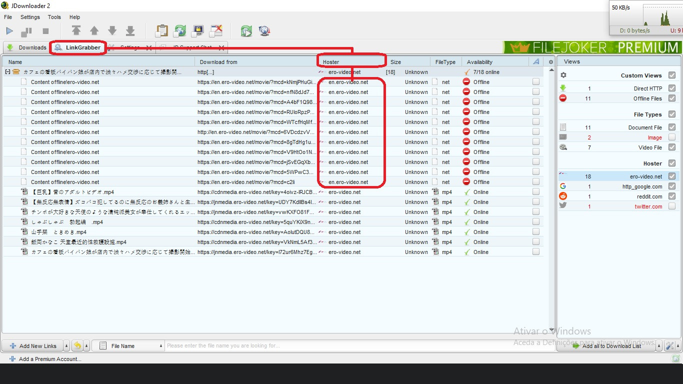The image size is (683, 384).
Task: Sort by the Hoster column header
Action: coord(352,62)
